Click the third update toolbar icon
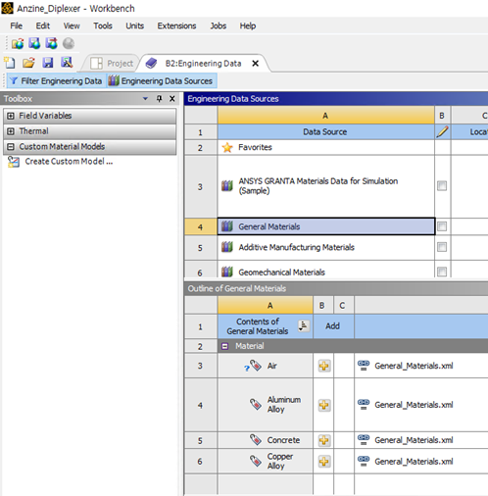This screenshot has width=488, height=496. 52,43
